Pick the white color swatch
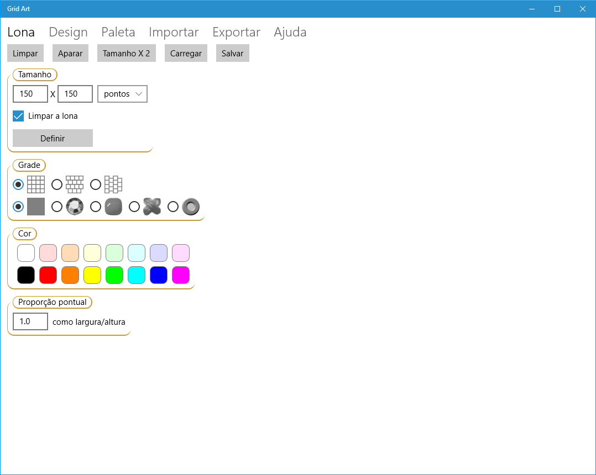 26,253
